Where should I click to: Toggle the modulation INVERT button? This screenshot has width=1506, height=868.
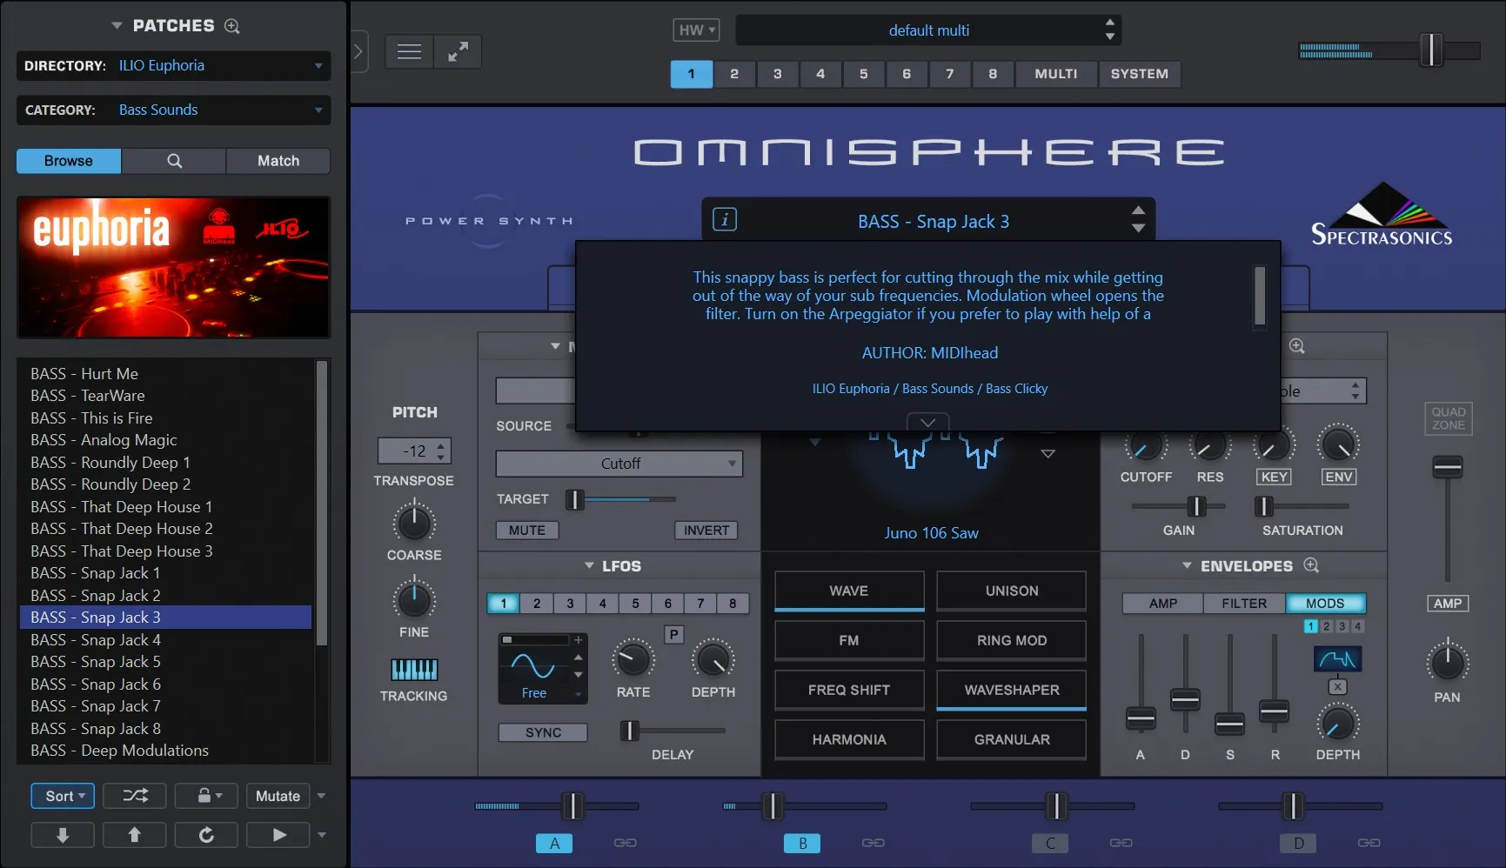point(706,531)
